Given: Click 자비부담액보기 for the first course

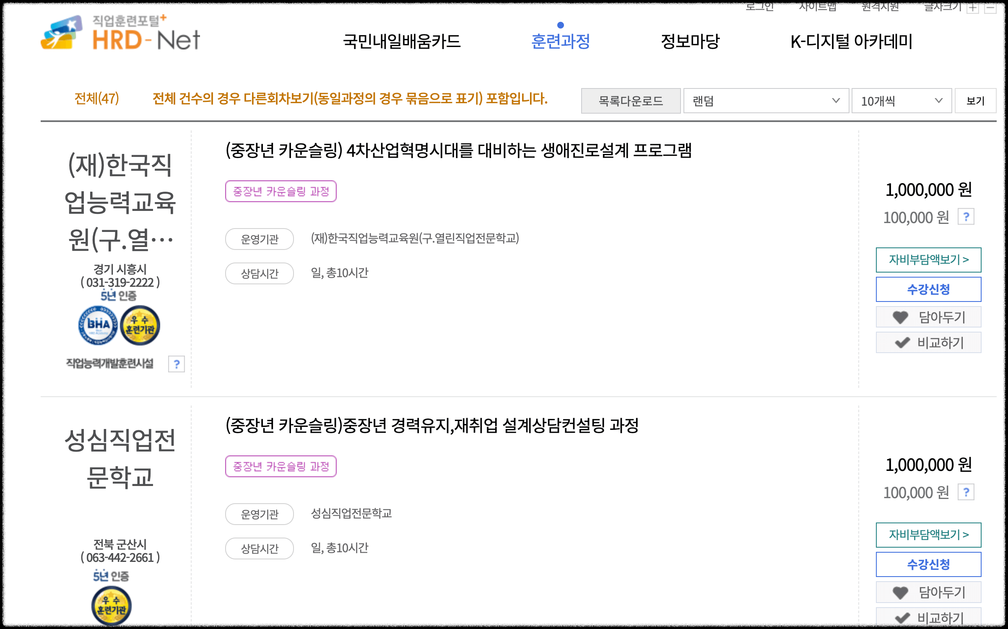Looking at the screenshot, I should 928,260.
